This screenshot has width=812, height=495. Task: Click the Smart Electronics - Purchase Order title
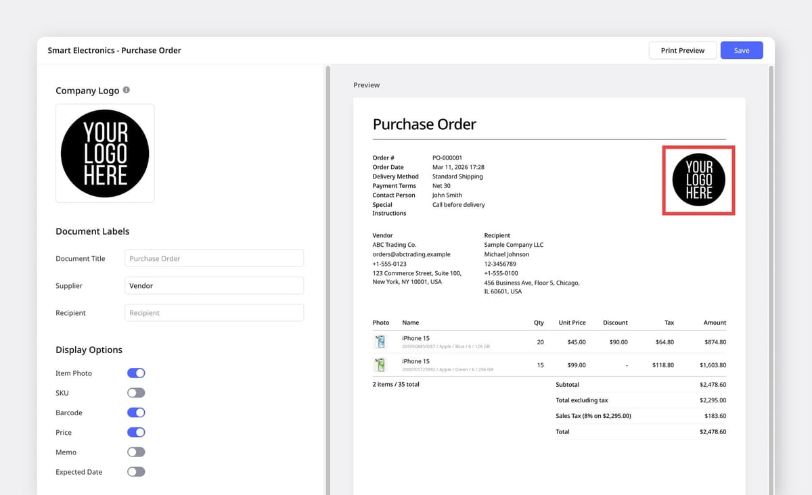(114, 50)
